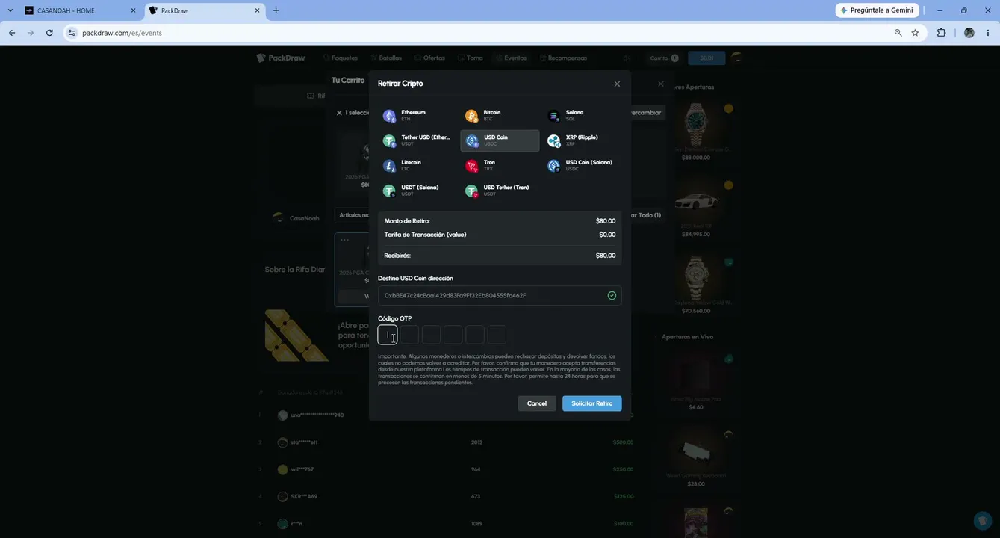Screen dimensions: 1000x538
Task: Select USD Coin (Solana) option
Action: click(582, 166)
